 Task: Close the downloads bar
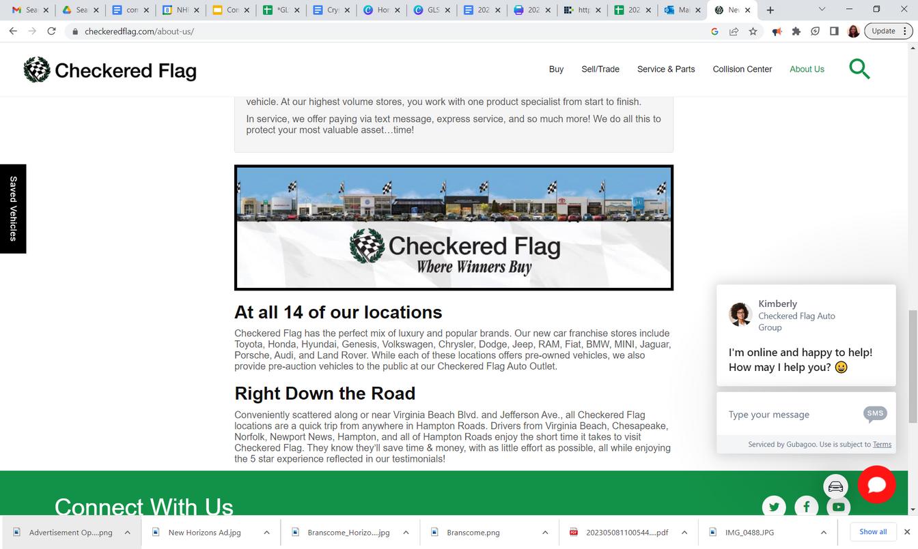907,532
